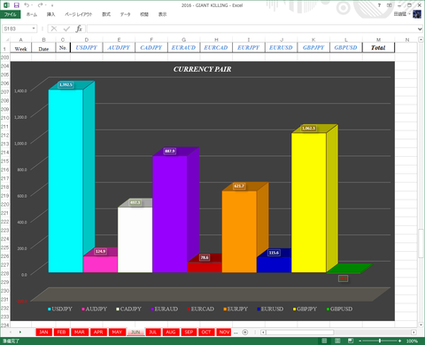Open the 数式 (Formulas) ribbon tab
This screenshot has height=345, width=425.
(106, 14)
